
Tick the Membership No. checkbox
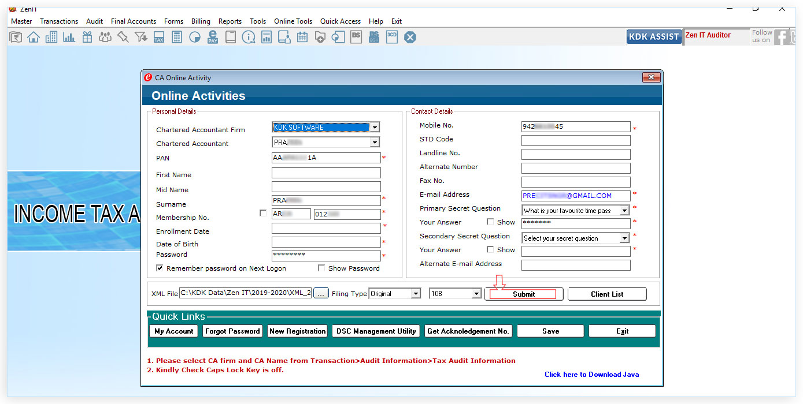coord(264,214)
